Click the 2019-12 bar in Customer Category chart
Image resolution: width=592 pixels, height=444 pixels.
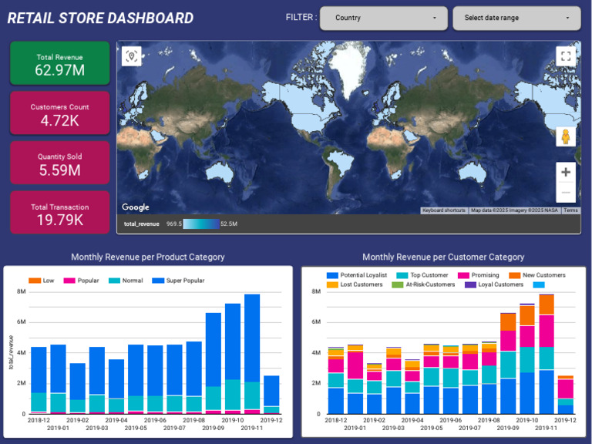coord(566,395)
